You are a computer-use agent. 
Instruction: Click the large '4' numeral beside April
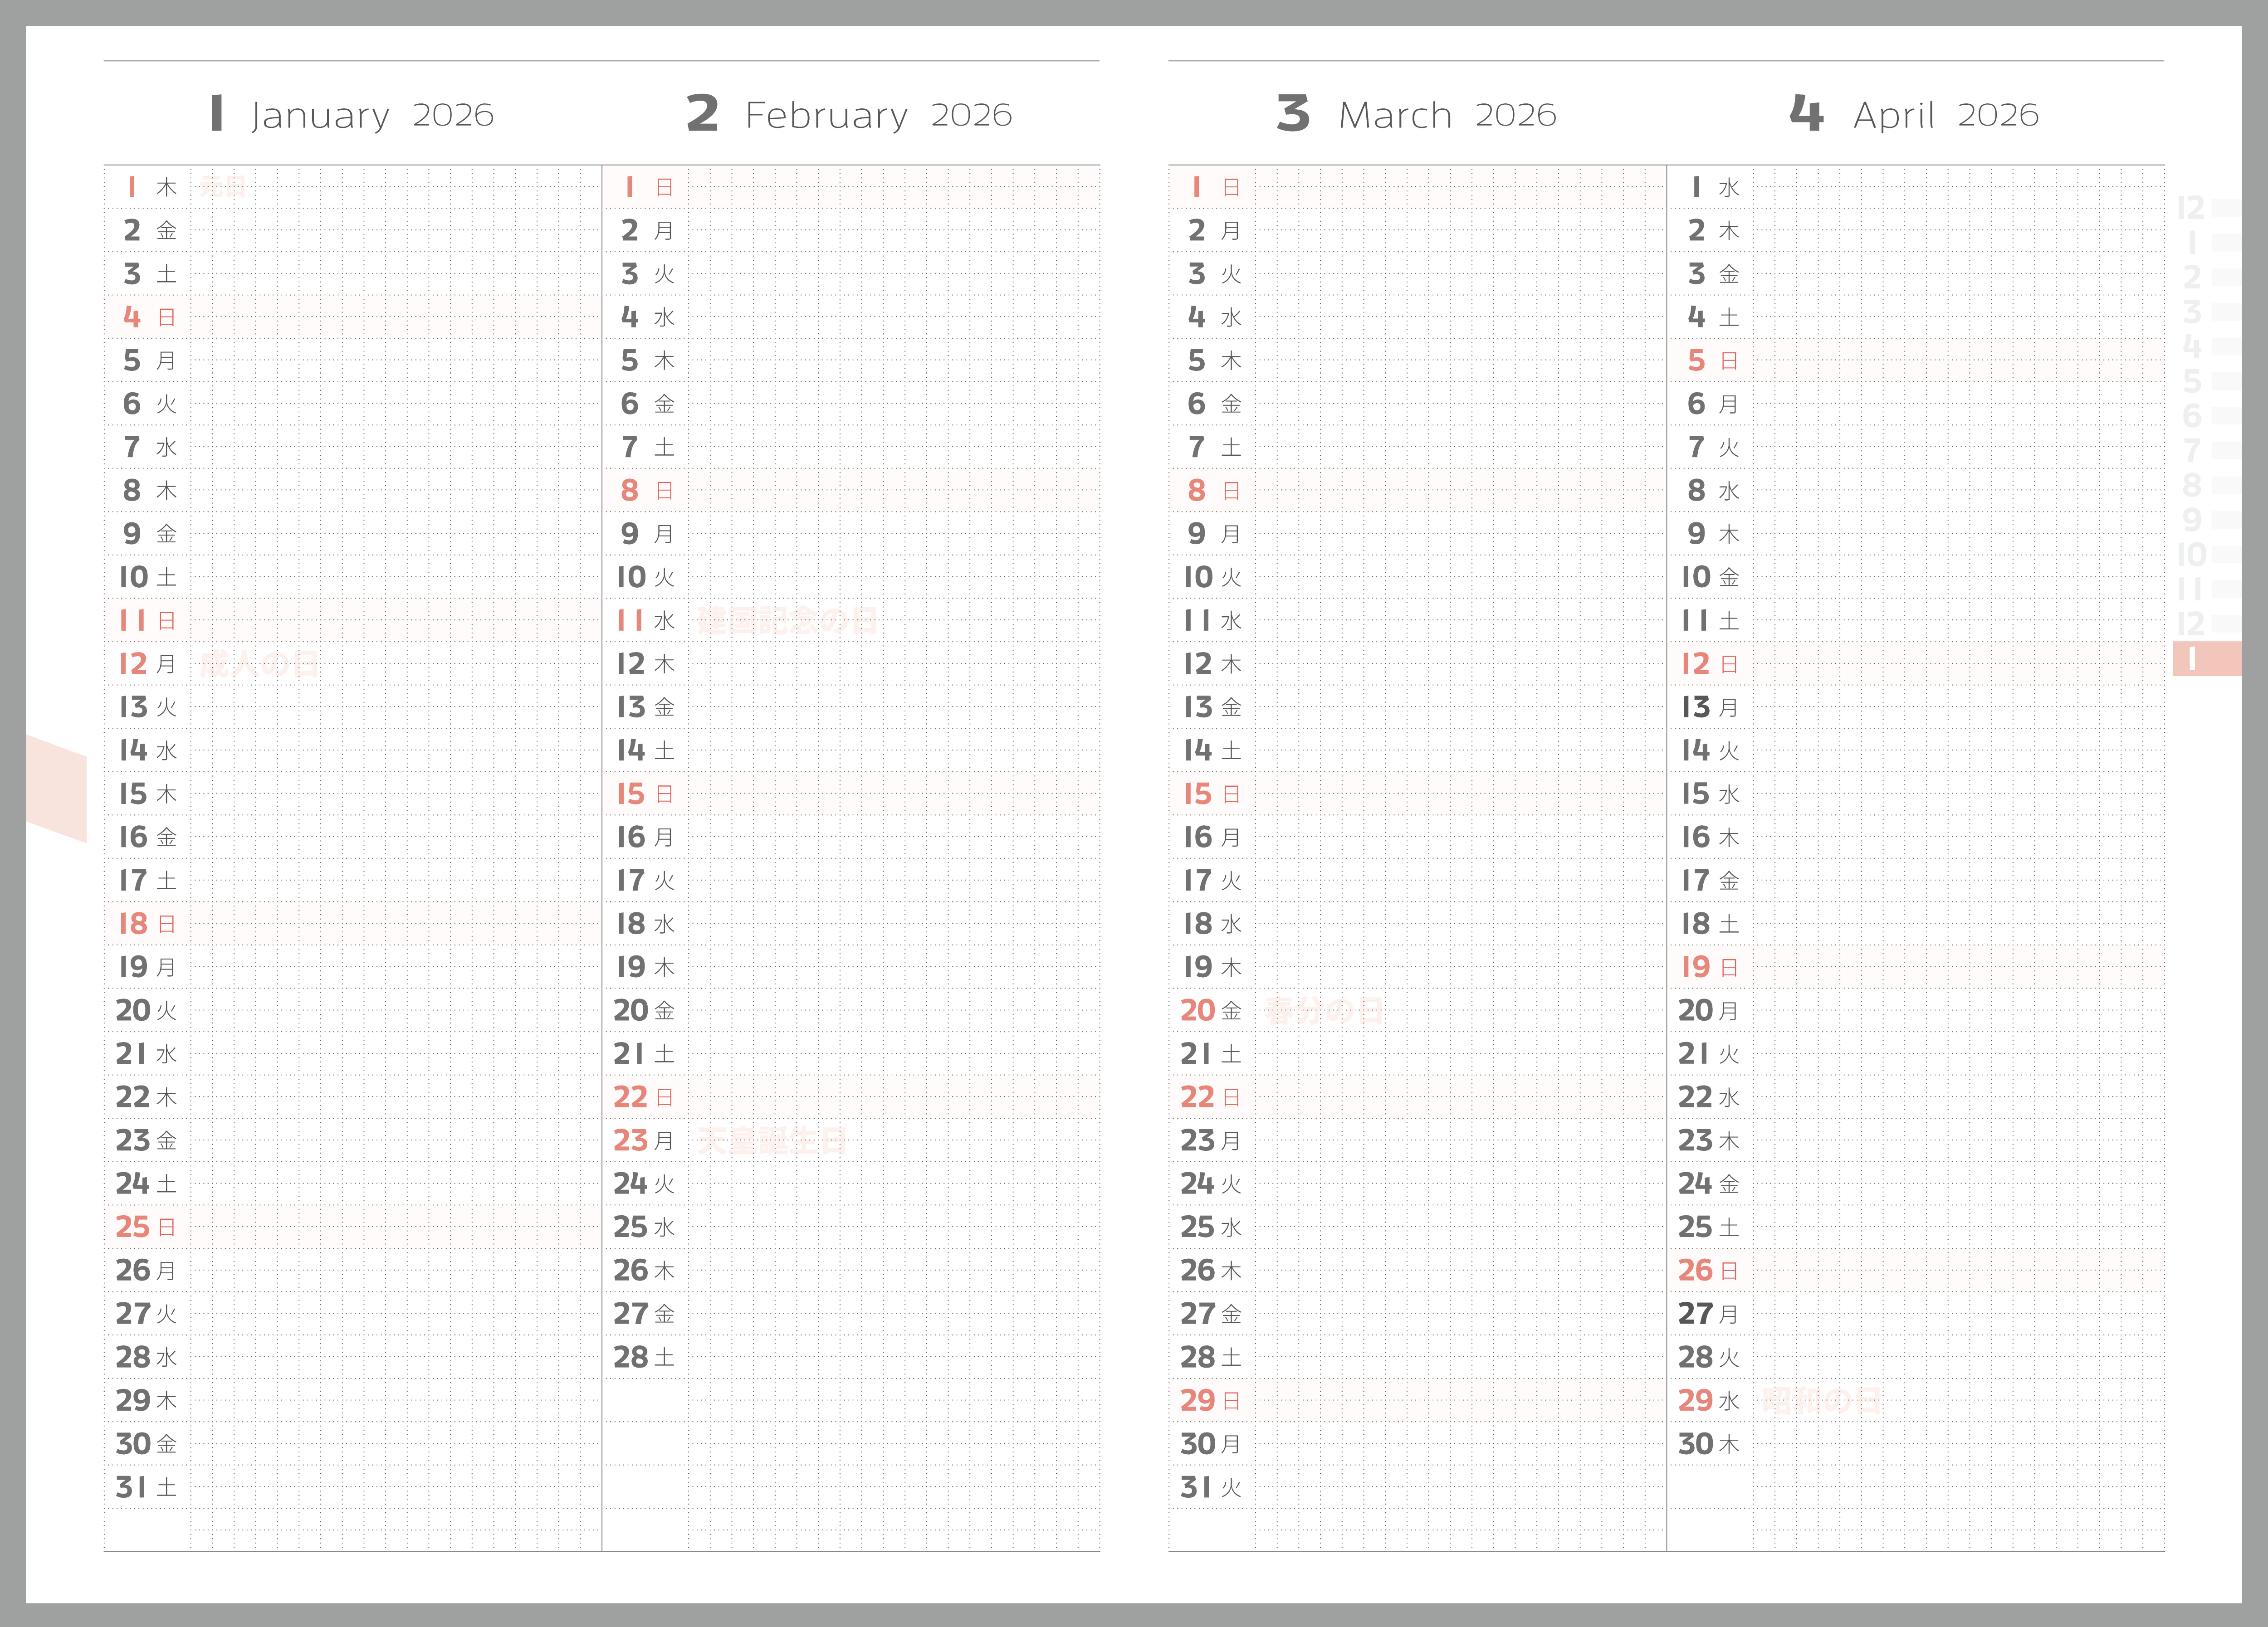(x=1807, y=113)
